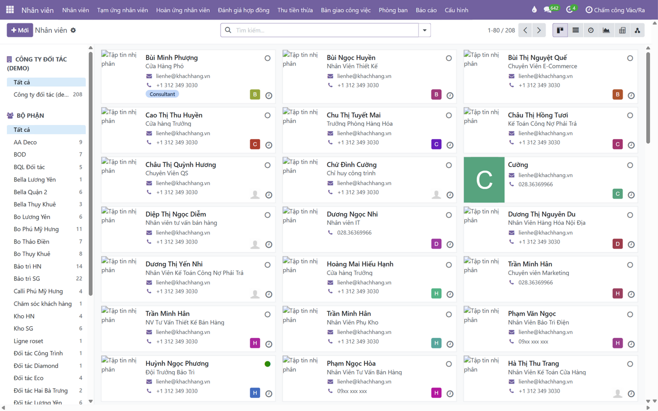The width and height of the screenshot is (658, 411).
Task: Go to the next page of records
Action: coord(539,30)
